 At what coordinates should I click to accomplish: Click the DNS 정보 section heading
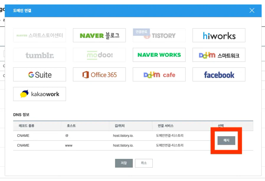(x=21, y=115)
